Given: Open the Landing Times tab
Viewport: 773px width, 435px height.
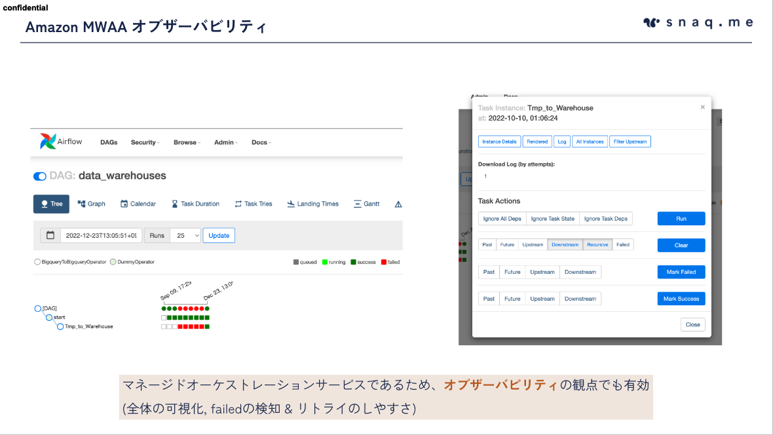Looking at the screenshot, I should click(x=313, y=204).
